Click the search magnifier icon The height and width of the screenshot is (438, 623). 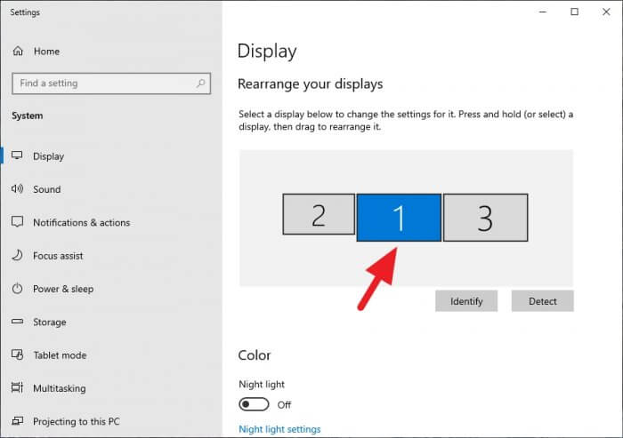(200, 84)
